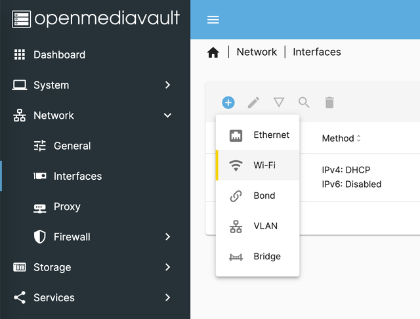Click the Firewall shield icon
The width and height of the screenshot is (420, 319).
tap(40, 237)
